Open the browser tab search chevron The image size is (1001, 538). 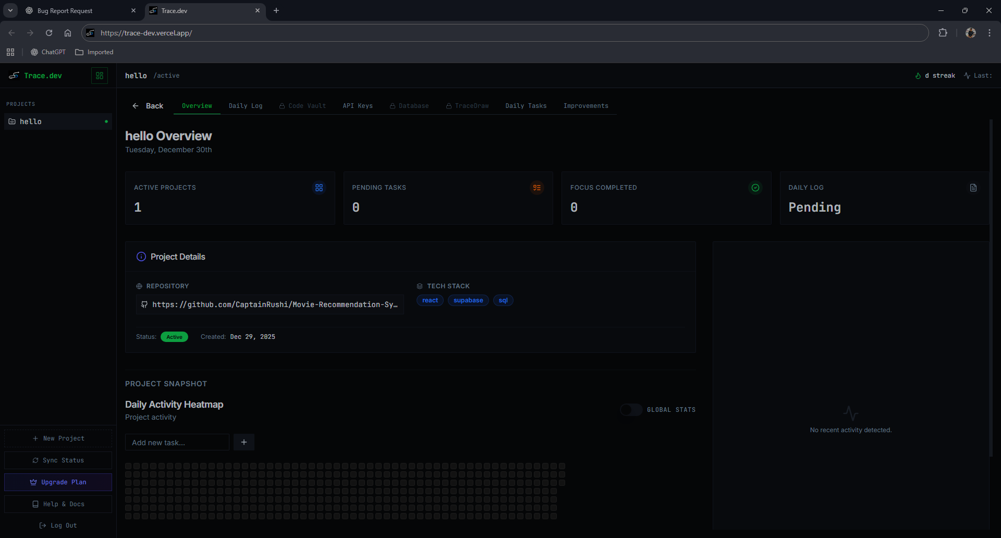pos(10,10)
